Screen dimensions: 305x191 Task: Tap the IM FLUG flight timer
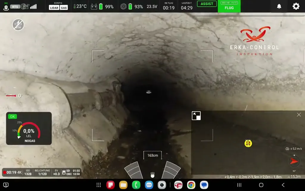(169, 6)
